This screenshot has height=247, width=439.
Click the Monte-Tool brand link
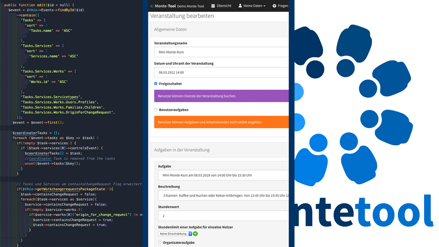coord(165,6)
